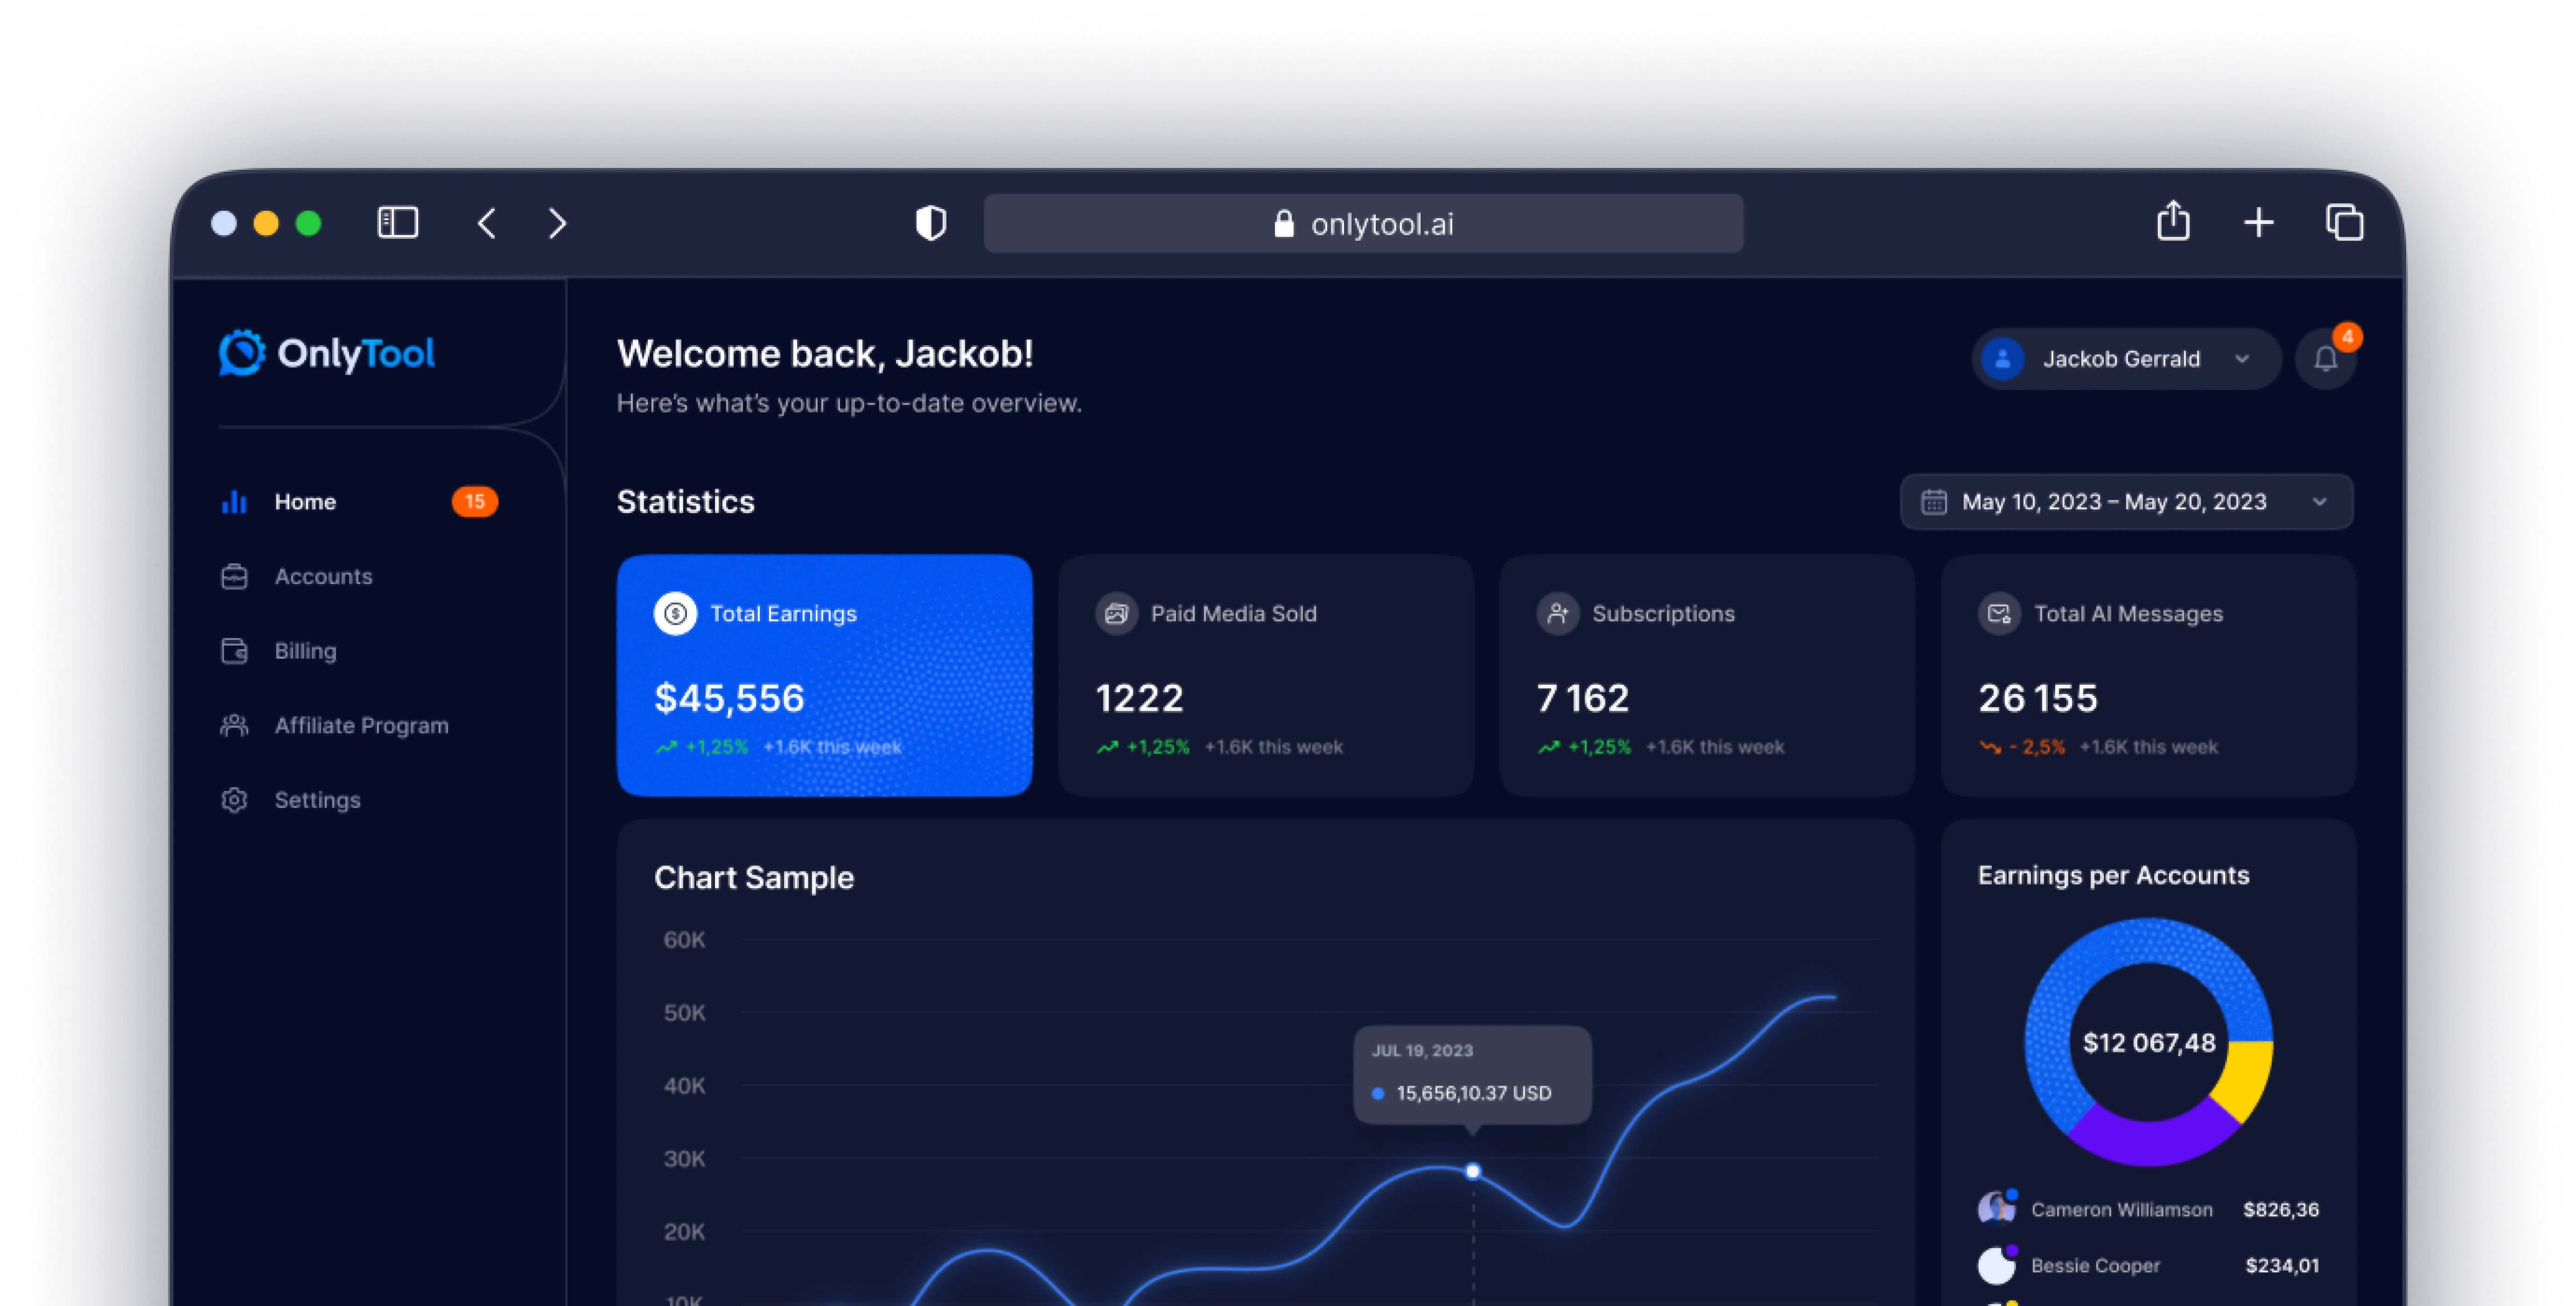Open the privacy shield icon
The height and width of the screenshot is (1306, 2576).
point(931,223)
